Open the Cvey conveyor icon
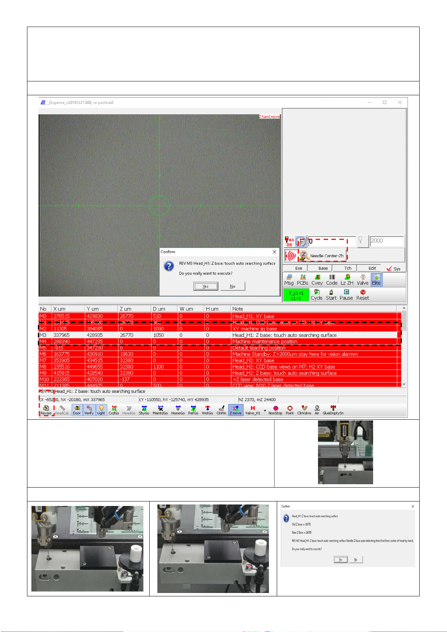The height and width of the screenshot is (632, 447). click(317, 279)
